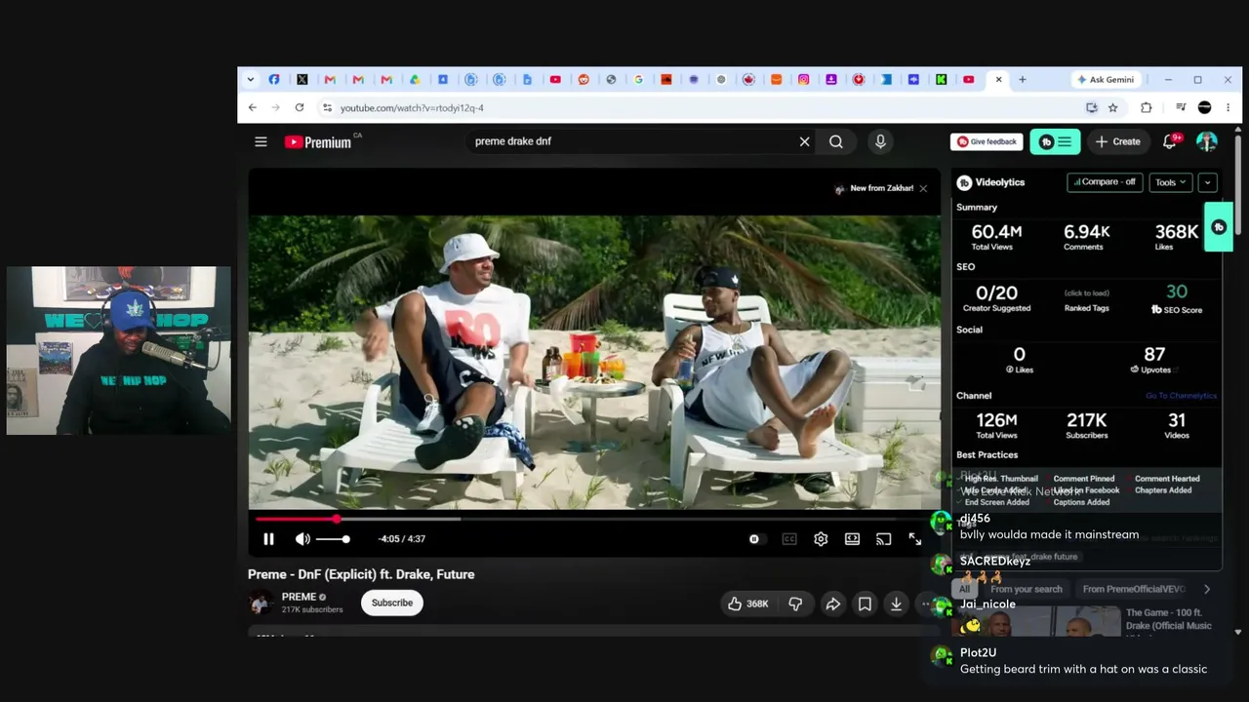This screenshot has height=702, width=1249.
Task: Show more recommendation chips with the arrow
Action: [1207, 589]
